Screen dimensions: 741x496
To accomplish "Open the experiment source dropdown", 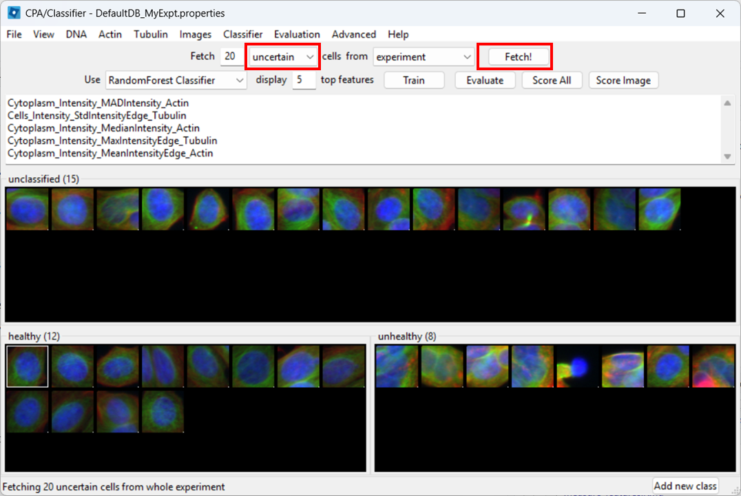I will (x=423, y=56).
